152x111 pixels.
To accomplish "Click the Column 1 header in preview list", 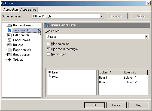I will click(x=111, y=72).
